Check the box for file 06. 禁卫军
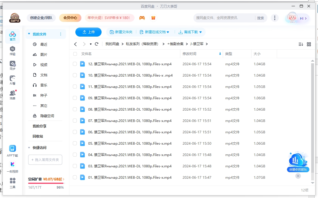The height and width of the screenshot is (198, 318). 75,132
